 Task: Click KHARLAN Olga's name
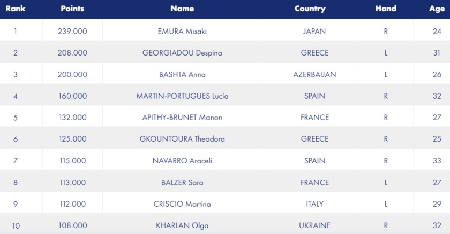click(x=182, y=225)
